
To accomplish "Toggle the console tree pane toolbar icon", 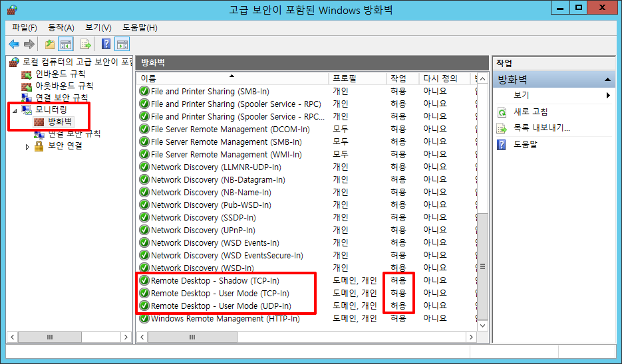I will [x=66, y=44].
